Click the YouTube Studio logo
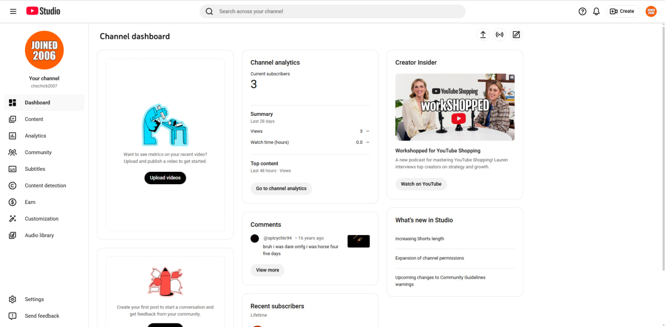Screen dimensions: 665x327 click(x=43, y=11)
